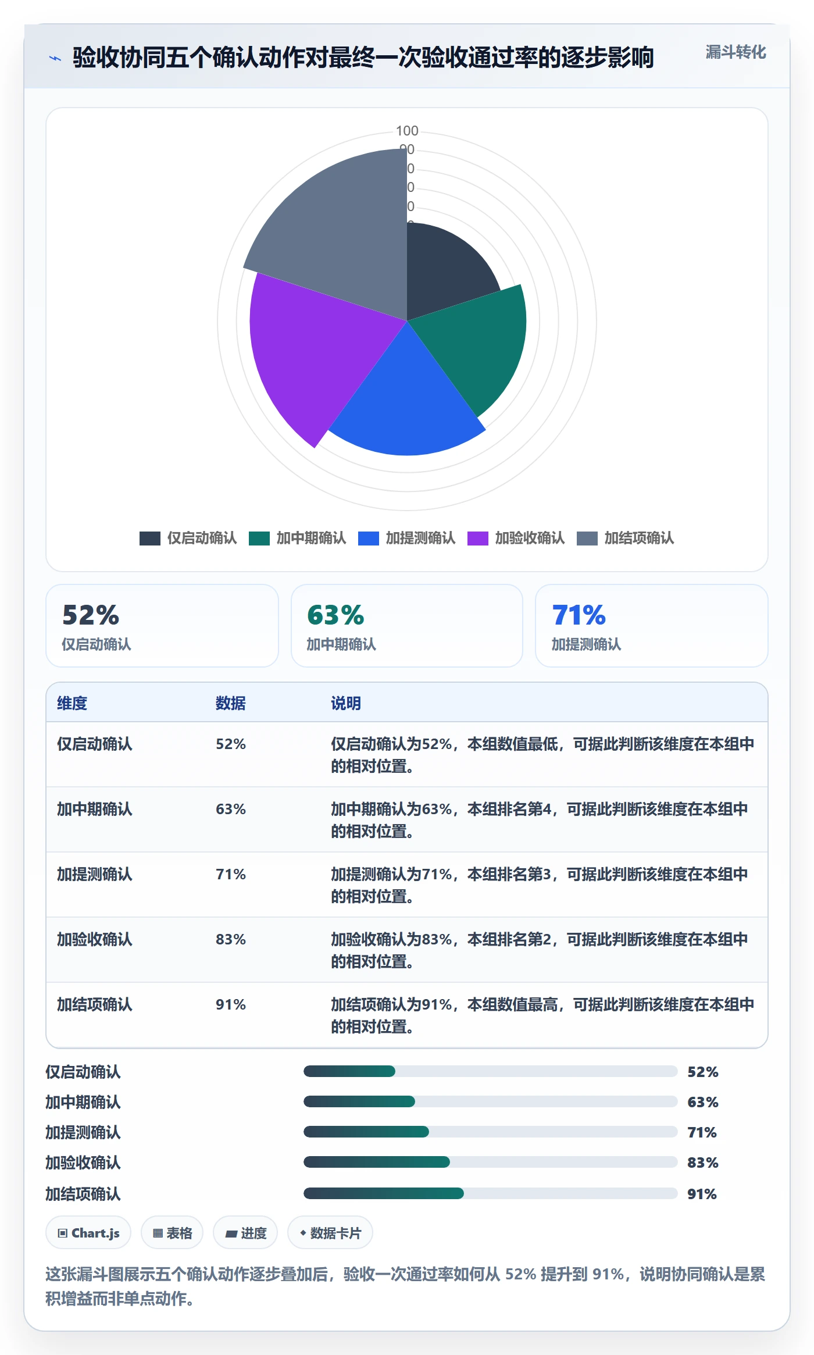Select the 加中期确认 cell in the table

pos(95,809)
